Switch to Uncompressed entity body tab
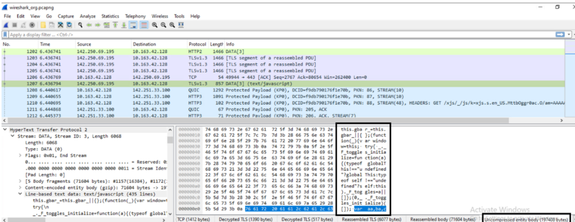This screenshot has height=222, width=575. [x=526, y=219]
